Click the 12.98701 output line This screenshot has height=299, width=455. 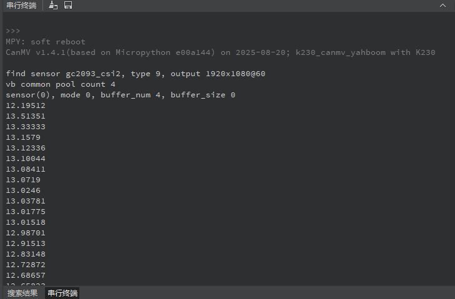[x=26, y=233]
